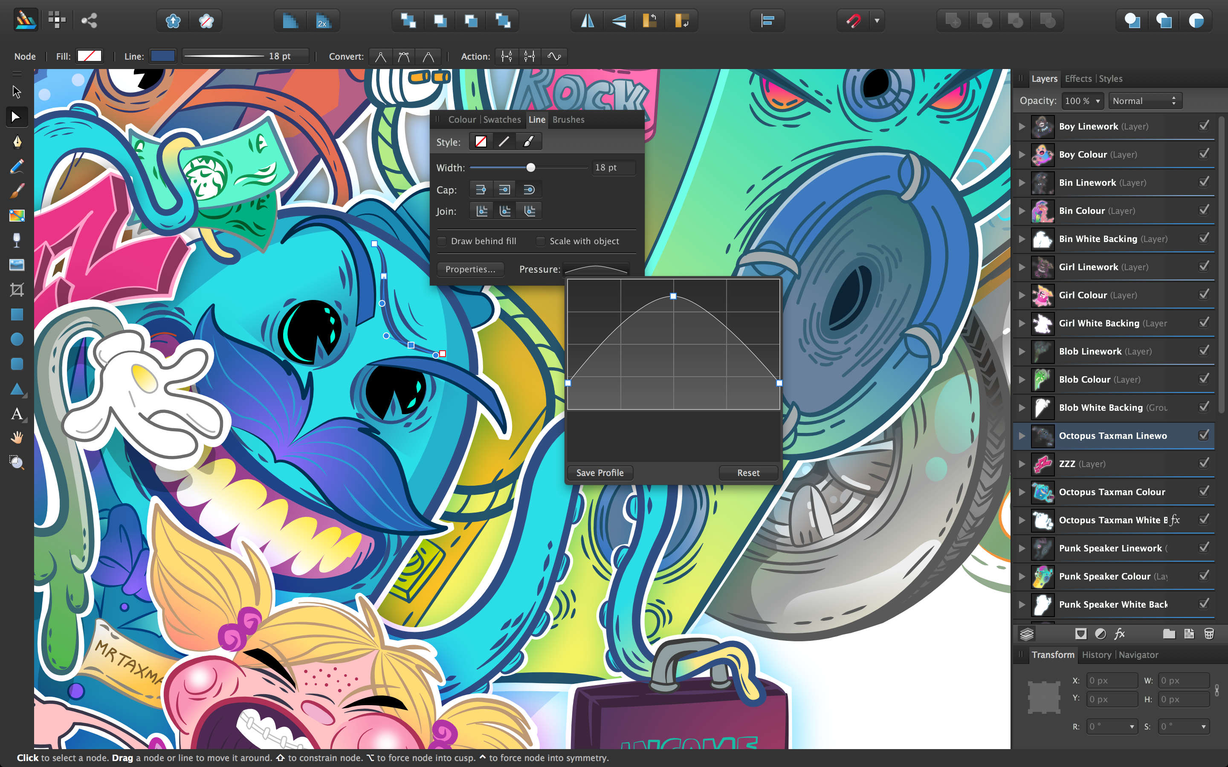Switch to the Brushes tab
The height and width of the screenshot is (767, 1228).
point(568,119)
